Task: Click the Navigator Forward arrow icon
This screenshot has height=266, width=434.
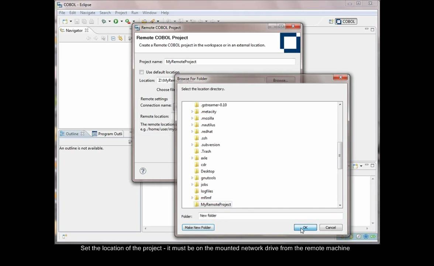Action: click(x=96, y=38)
